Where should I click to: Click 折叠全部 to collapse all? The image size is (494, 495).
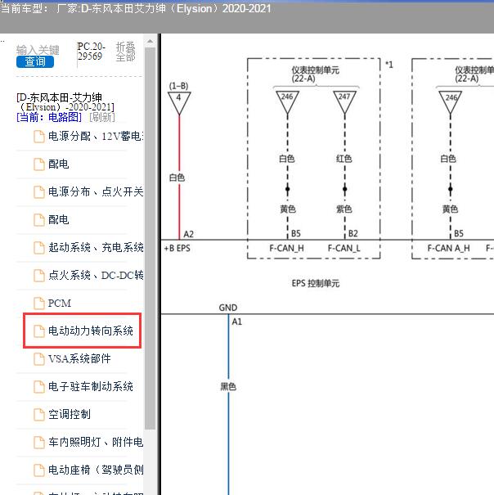point(126,52)
